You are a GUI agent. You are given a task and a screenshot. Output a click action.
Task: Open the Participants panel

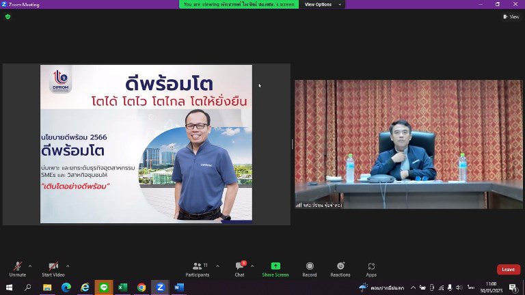click(x=197, y=269)
